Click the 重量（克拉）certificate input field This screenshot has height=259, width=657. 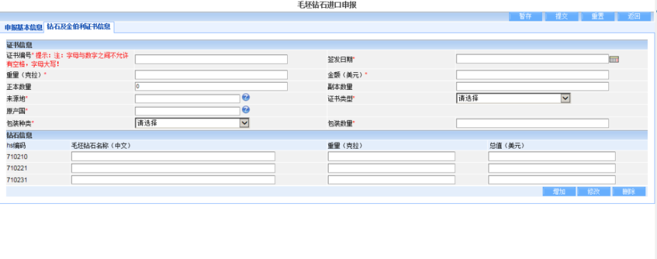pyautogui.click(x=211, y=75)
